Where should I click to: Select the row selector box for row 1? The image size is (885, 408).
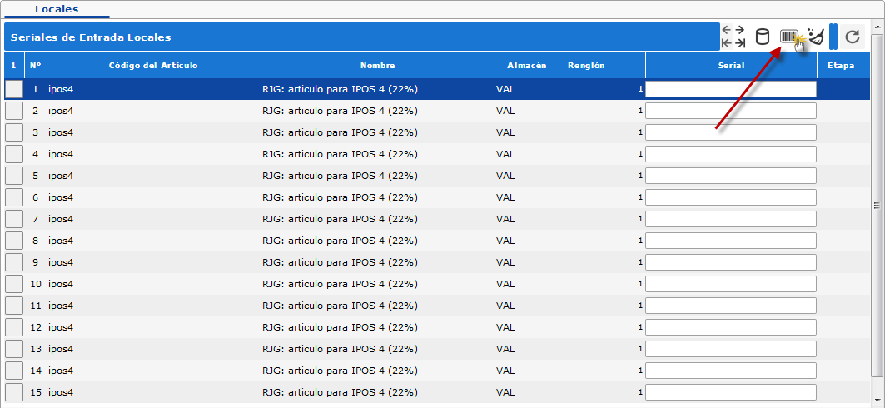(x=14, y=89)
